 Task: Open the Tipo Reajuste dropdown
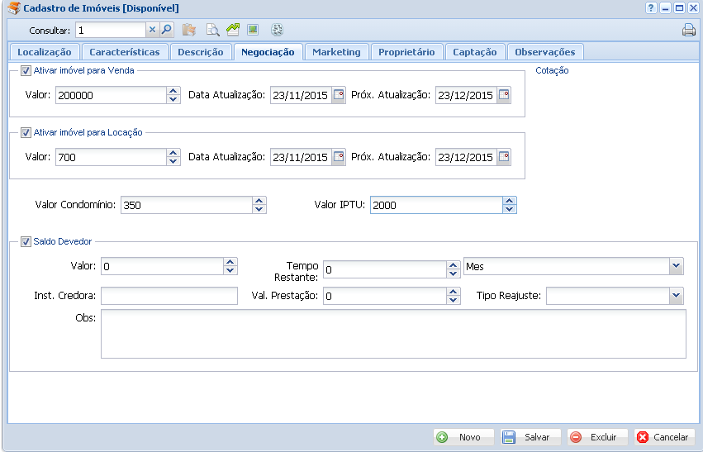coord(677,295)
